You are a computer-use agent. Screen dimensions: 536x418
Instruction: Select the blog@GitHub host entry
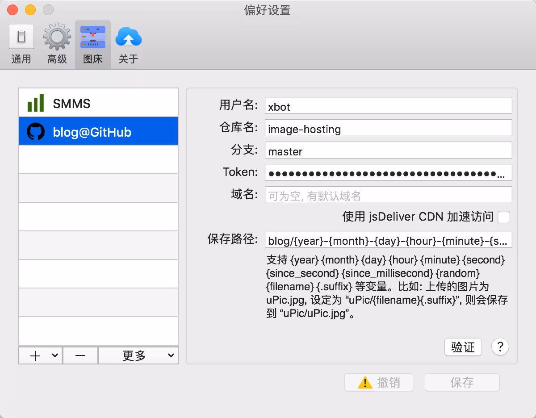click(x=98, y=131)
